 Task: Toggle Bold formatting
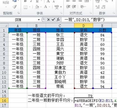click(x=25, y=1)
